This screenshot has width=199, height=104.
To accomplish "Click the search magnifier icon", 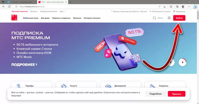I will coord(154,18).
